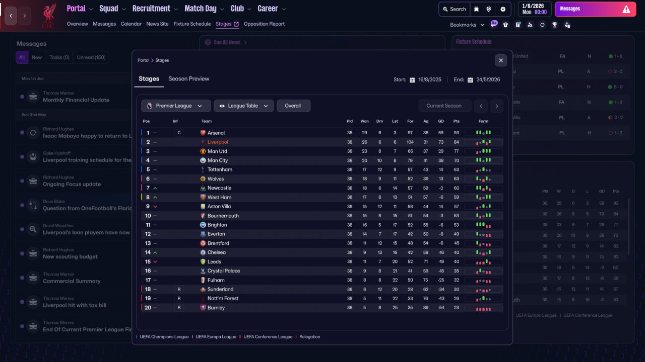Expand the Club menu
This screenshot has width=645, height=362.
[x=241, y=9]
